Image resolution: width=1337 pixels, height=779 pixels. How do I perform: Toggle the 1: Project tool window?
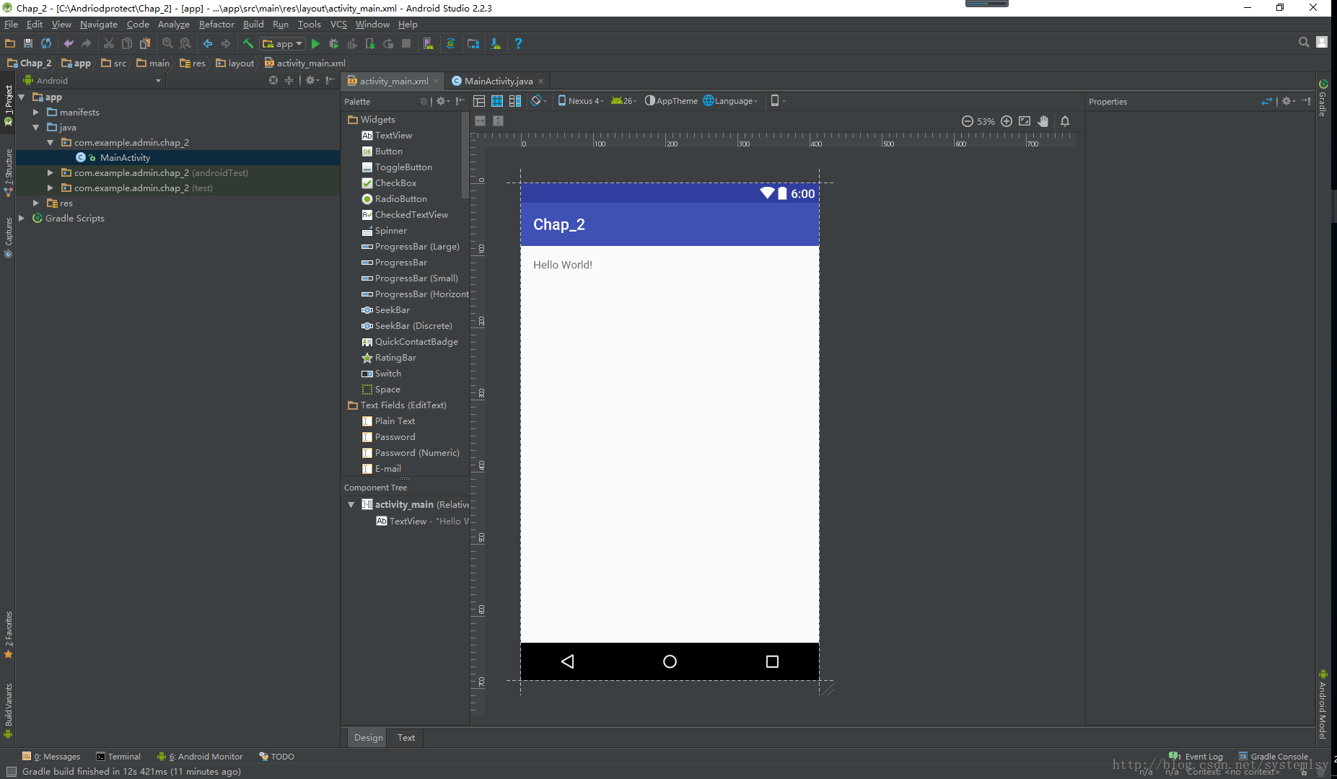click(8, 105)
